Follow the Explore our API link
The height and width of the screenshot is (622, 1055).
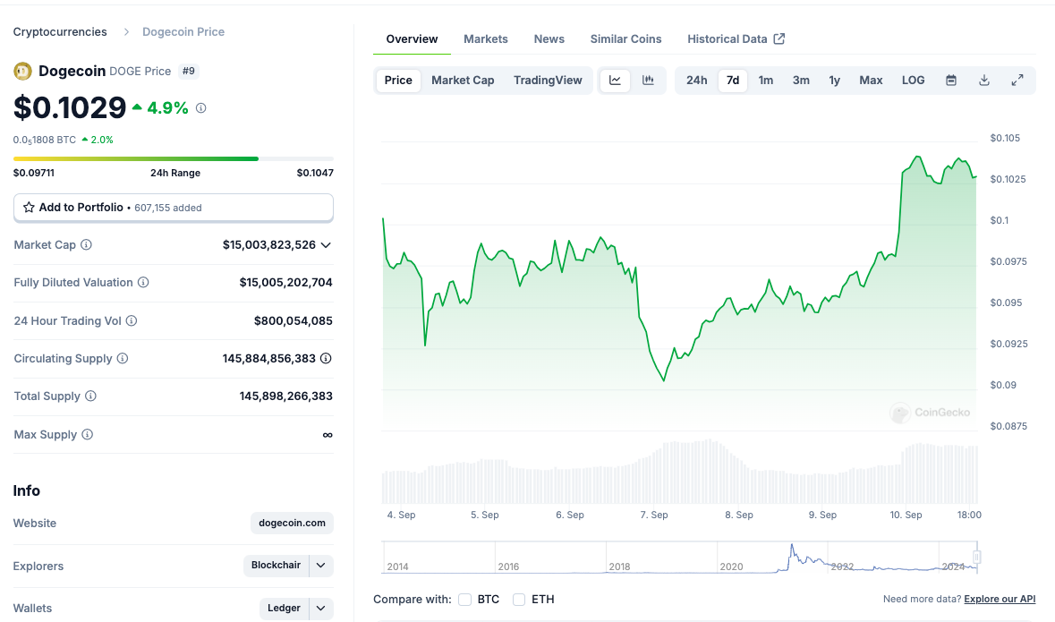pos(1000,599)
